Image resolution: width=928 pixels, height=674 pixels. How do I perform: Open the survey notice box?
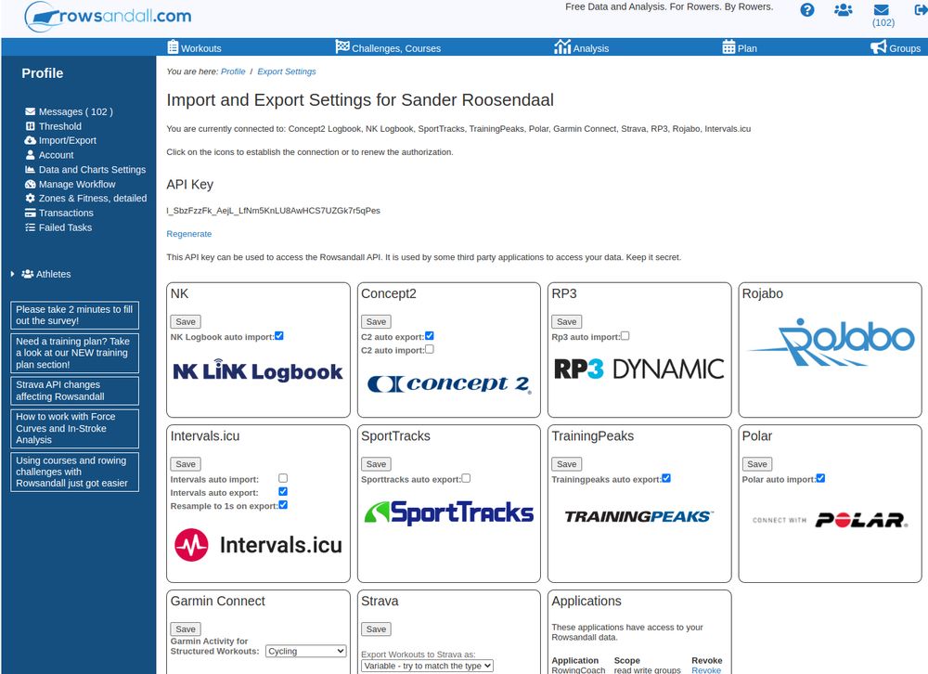point(74,315)
